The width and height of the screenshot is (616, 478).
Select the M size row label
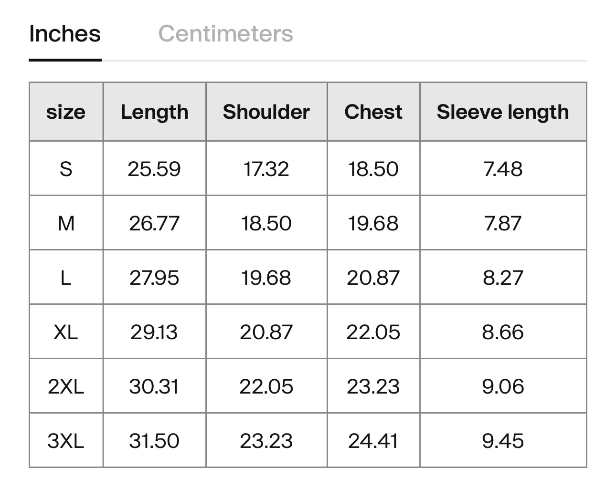click(x=66, y=223)
